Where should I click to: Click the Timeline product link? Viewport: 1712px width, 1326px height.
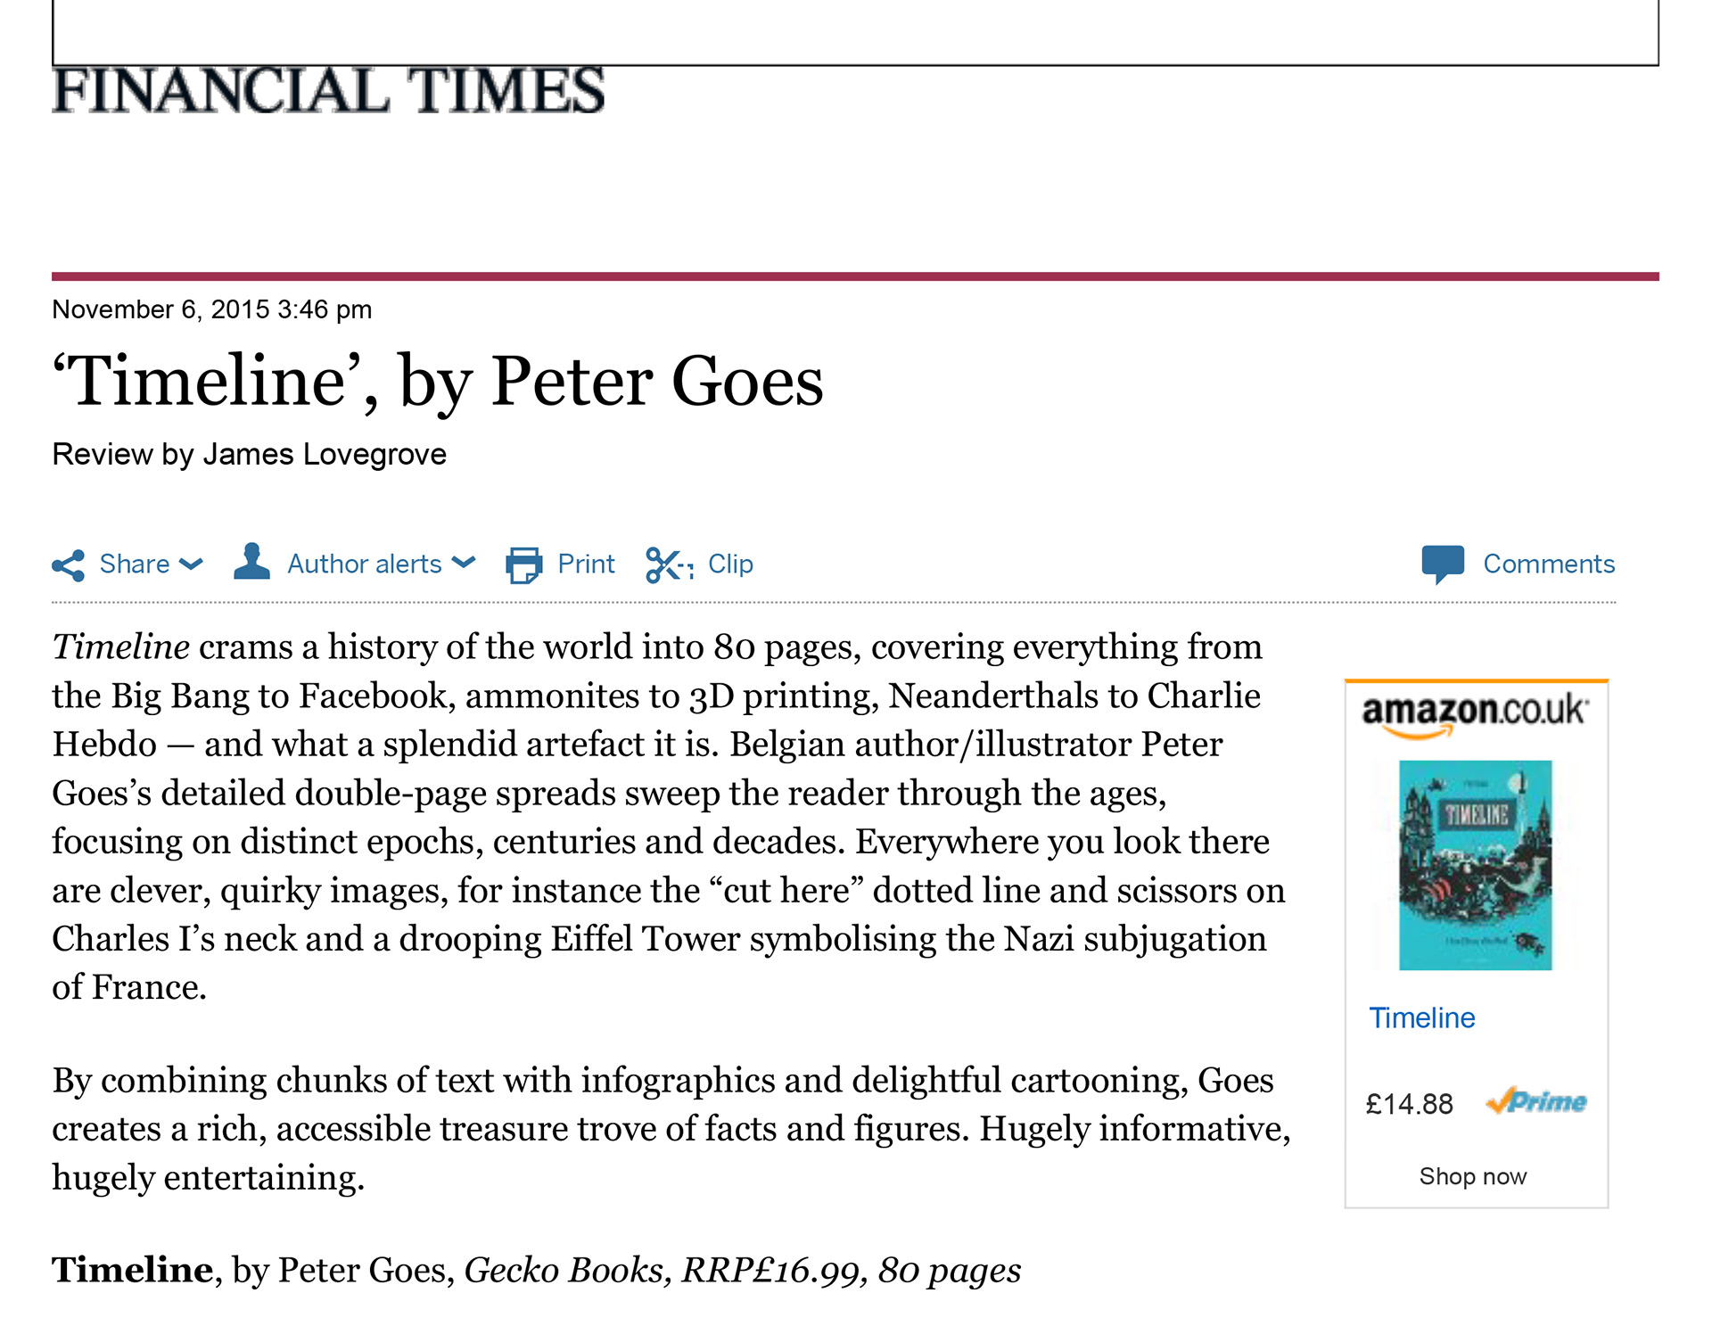[1421, 1017]
